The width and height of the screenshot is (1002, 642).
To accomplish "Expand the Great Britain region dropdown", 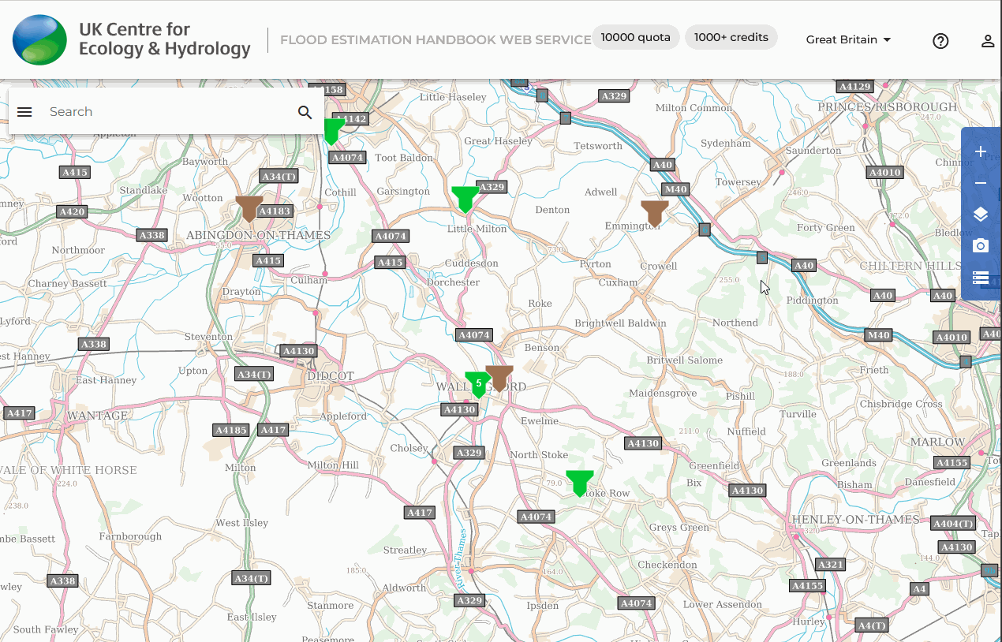I will point(848,39).
